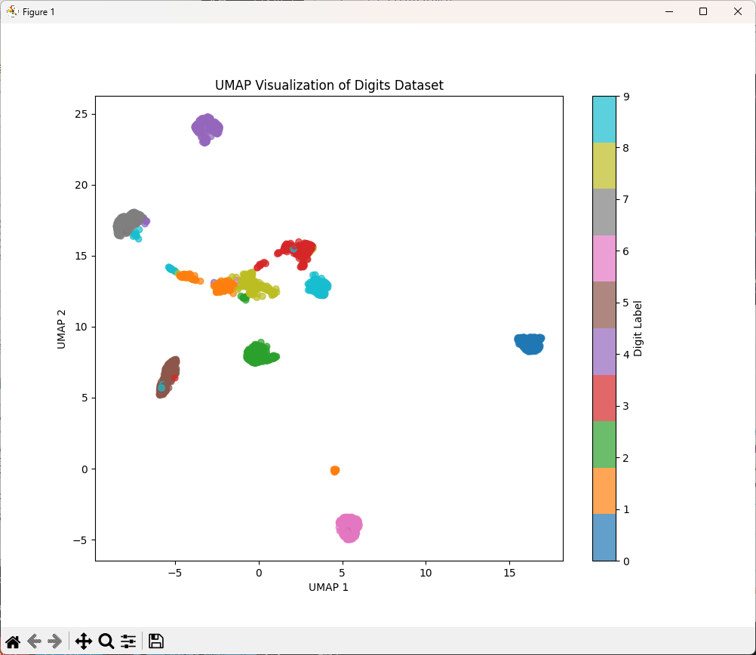Maximize the Figure 1 window

pyautogui.click(x=703, y=11)
